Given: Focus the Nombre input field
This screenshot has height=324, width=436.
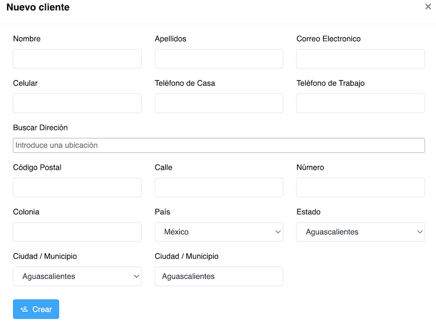Looking at the screenshot, I should tap(77, 59).
